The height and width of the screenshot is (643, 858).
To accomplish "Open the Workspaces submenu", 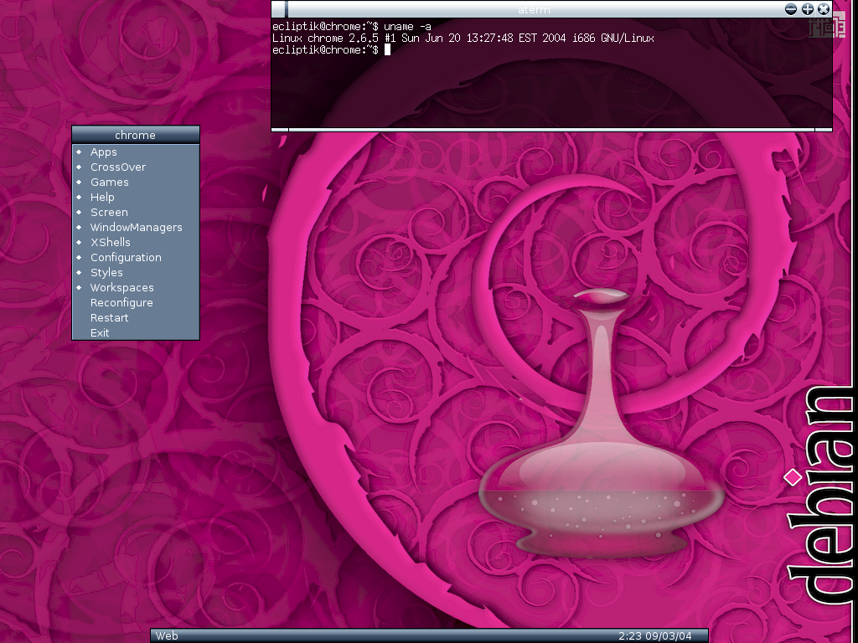I will click(122, 287).
